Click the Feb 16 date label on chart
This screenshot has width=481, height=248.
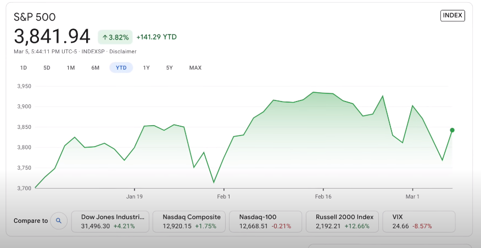coord(323,196)
